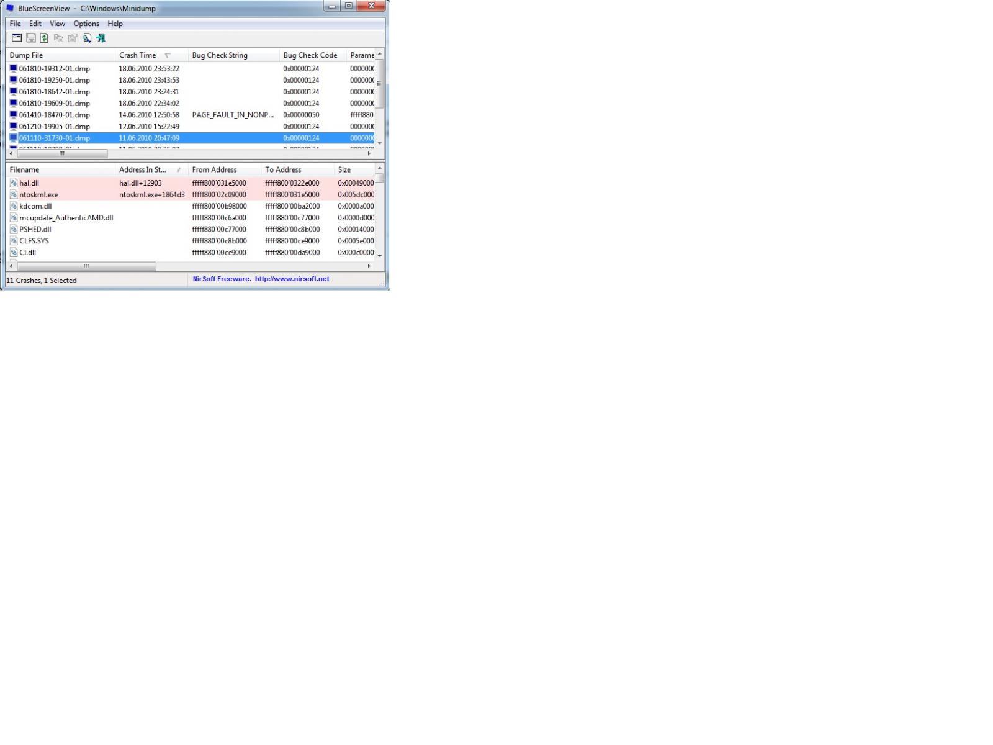
Task: Sort by the Bug Check String column
Action: [x=234, y=55]
